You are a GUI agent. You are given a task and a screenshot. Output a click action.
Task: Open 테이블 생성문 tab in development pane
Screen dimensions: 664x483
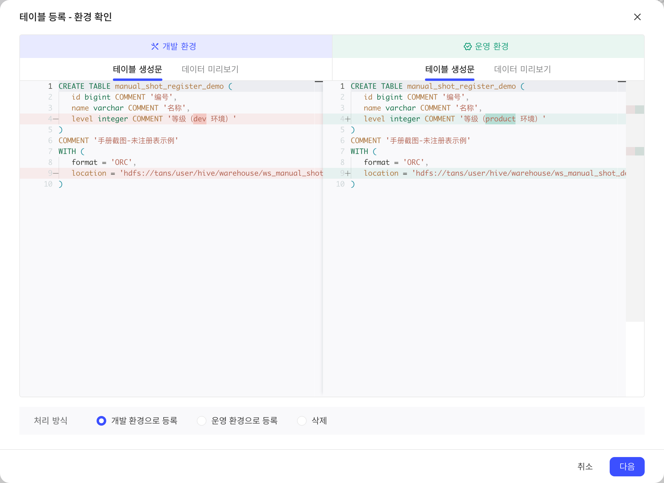pos(138,69)
